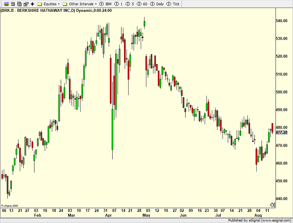Switch to the Daily interval
This screenshot has width=293, height=223.
point(157,4)
